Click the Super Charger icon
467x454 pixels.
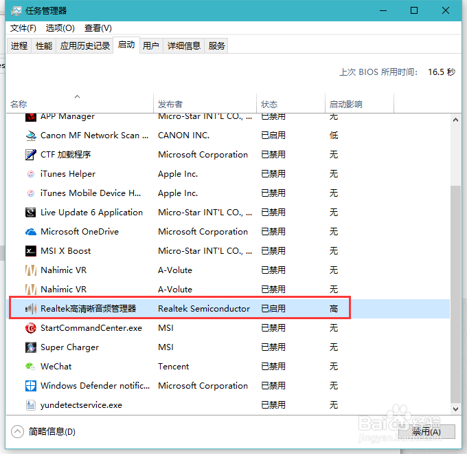(31, 347)
